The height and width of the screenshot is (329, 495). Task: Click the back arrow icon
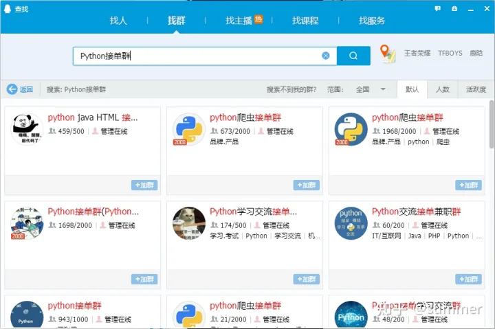[12, 89]
